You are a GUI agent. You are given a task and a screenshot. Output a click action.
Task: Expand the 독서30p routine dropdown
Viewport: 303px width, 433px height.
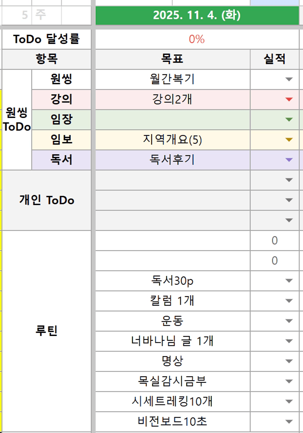[289, 281]
